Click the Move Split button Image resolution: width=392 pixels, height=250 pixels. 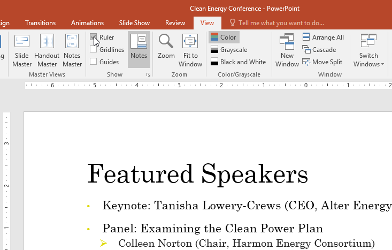[323, 62]
